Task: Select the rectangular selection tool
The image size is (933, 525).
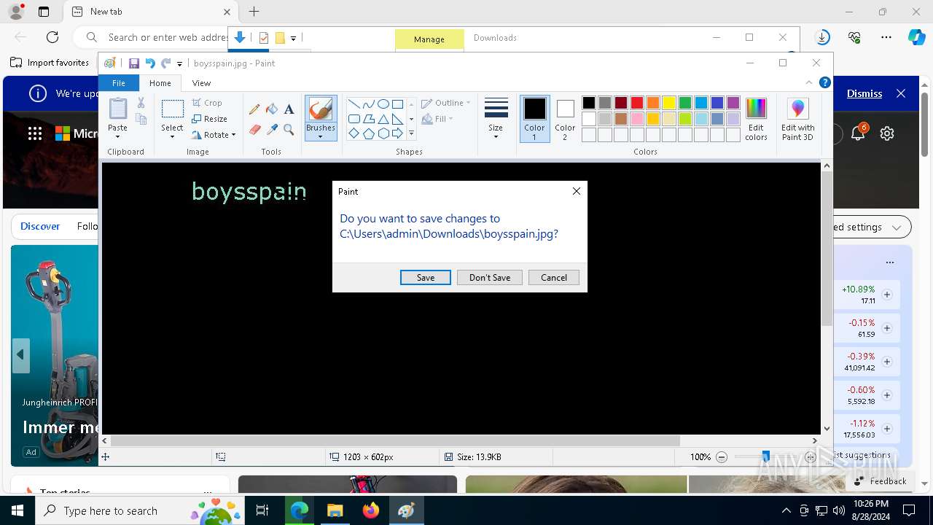Action: pyautogui.click(x=172, y=109)
